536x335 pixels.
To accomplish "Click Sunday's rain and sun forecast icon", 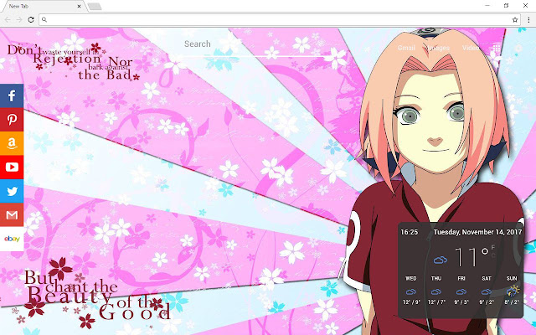I will point(513,291).
